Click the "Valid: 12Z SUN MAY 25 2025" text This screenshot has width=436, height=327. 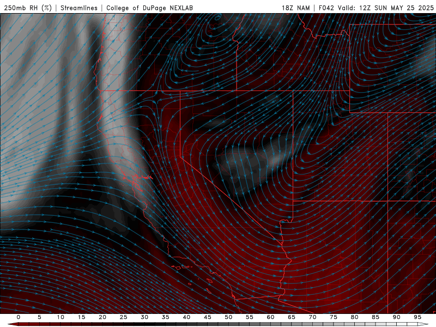click(x=386, y=8)
